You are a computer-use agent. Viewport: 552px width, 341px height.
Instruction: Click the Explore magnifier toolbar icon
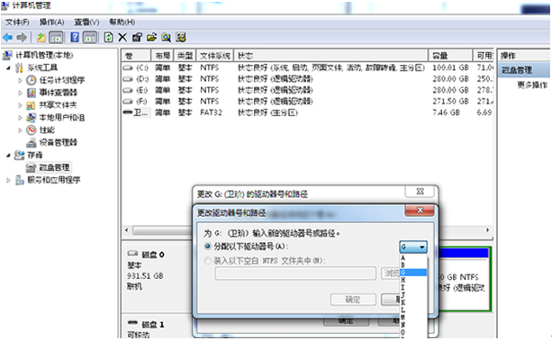pyautogui.click(x=167, y=37)
